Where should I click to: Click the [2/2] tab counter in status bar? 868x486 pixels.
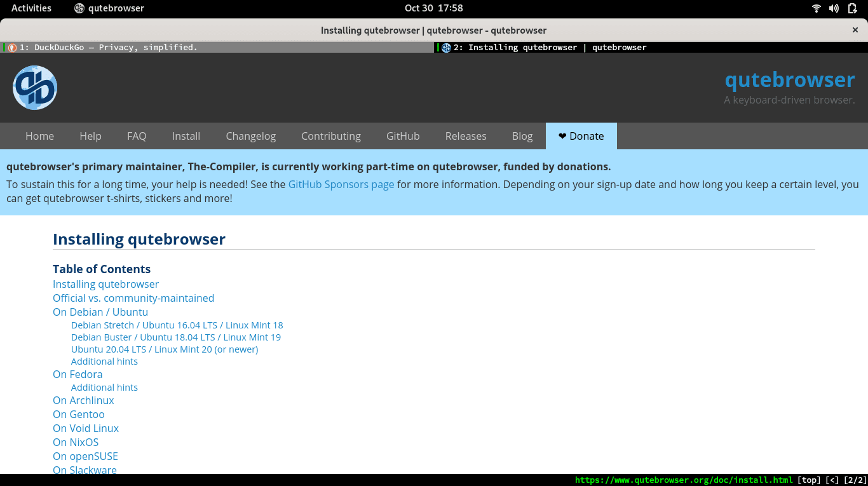point(855,480)
